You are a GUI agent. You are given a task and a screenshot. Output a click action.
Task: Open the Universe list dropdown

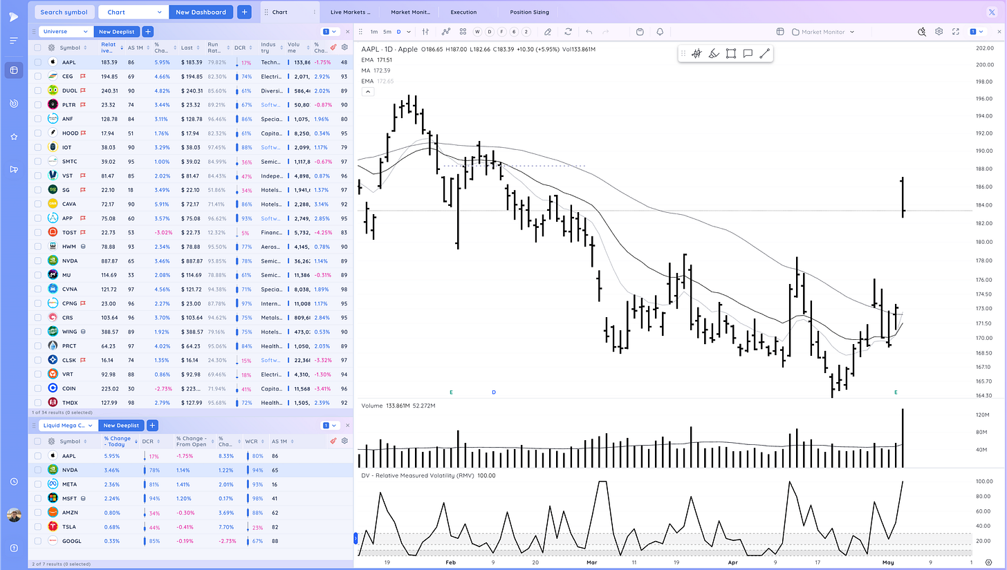pos(64,31)
